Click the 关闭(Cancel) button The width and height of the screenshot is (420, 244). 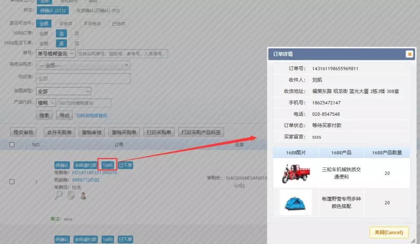click(x=388, y=232)
